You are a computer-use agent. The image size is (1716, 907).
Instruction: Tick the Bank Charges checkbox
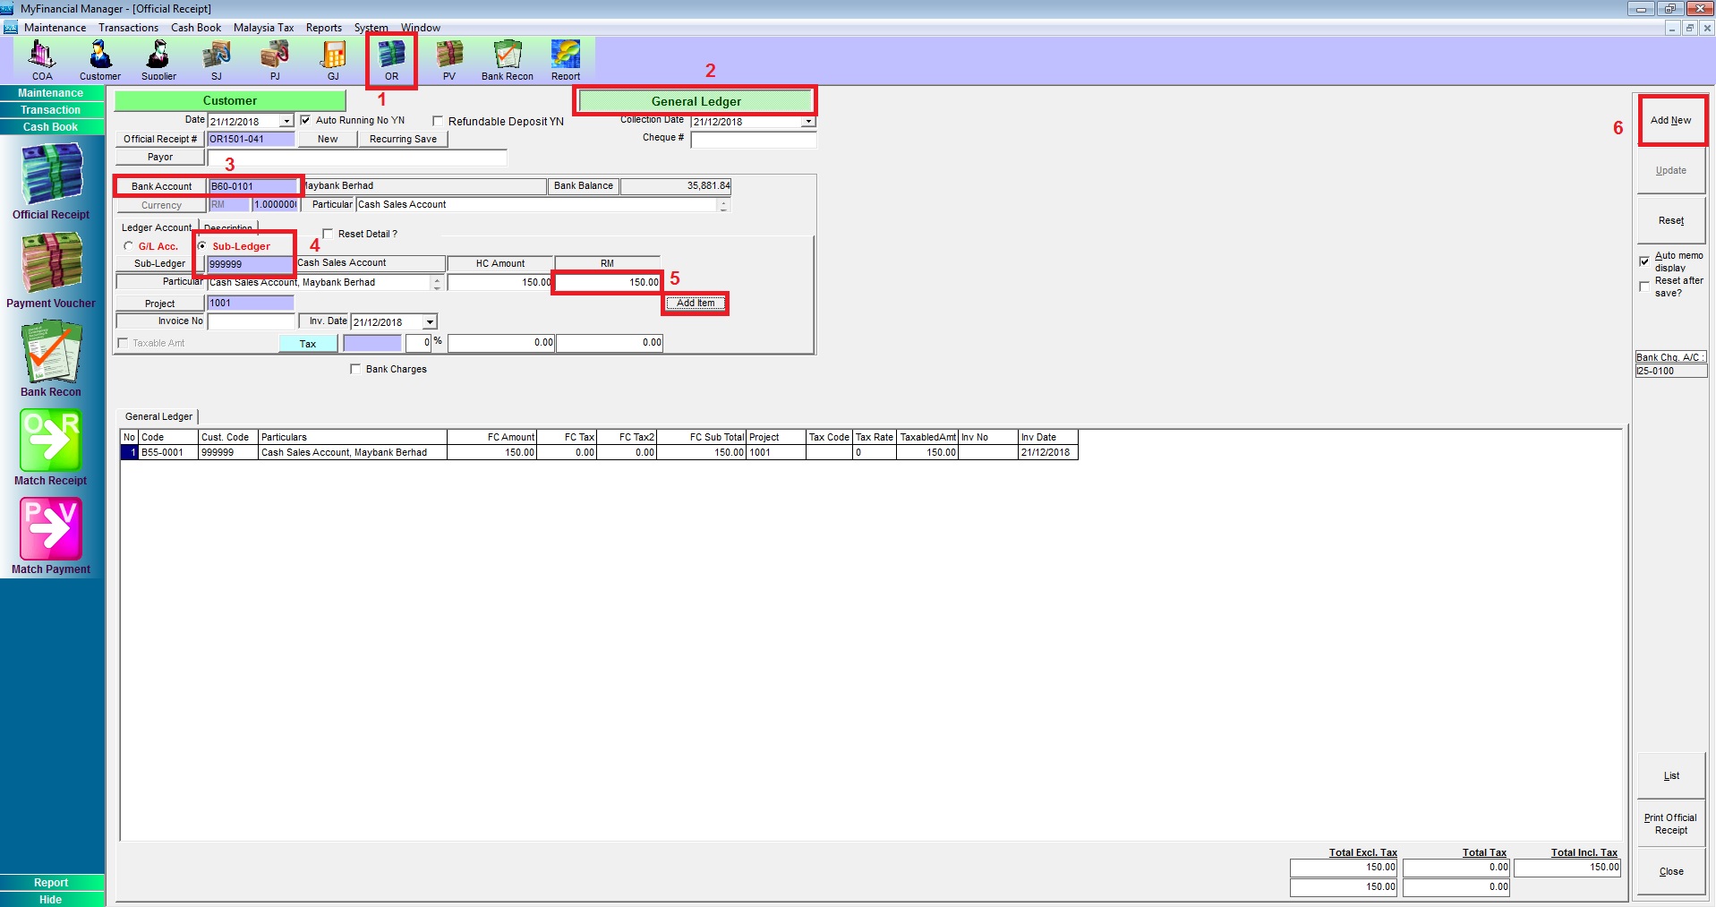coord(355,369)
